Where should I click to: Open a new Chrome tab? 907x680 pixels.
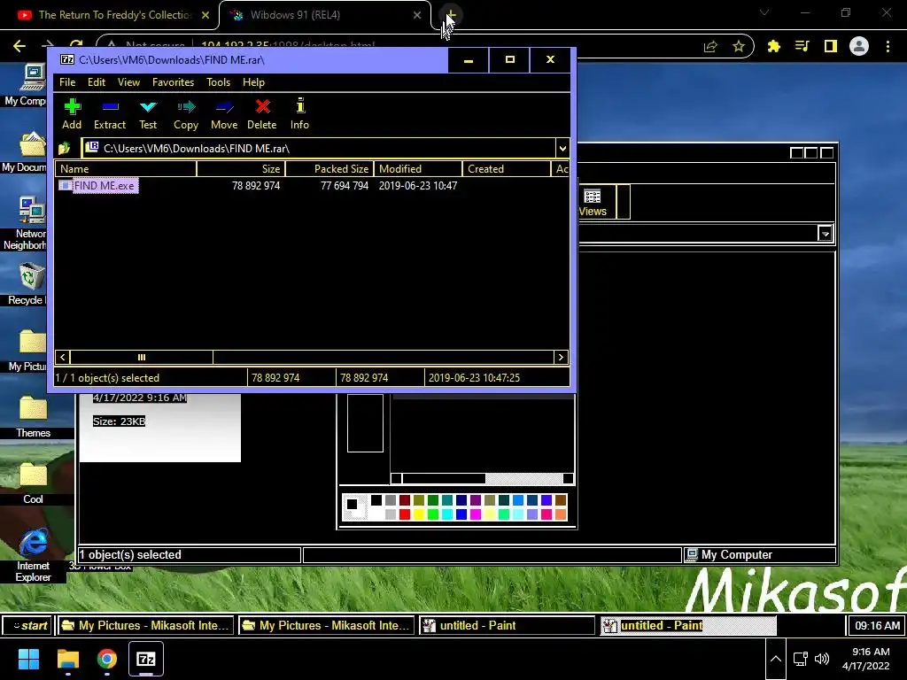(x=451, y=14)
